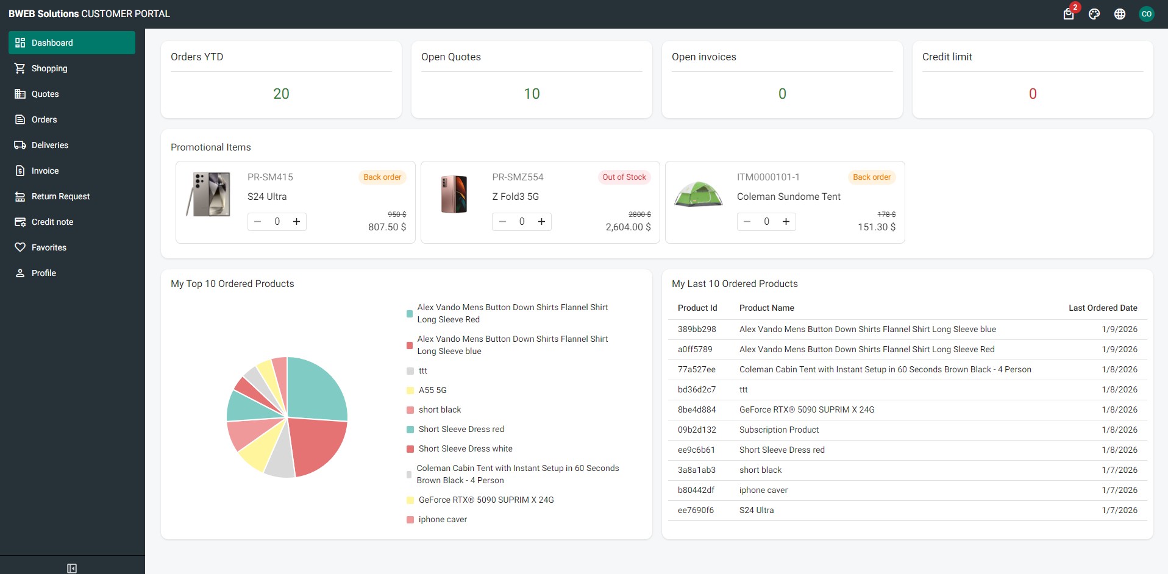Open the Orders page from sidebar
Image resolution: width=1168 pixels, height=574 pixels.
pyautogui.click(x=45, y=119)
